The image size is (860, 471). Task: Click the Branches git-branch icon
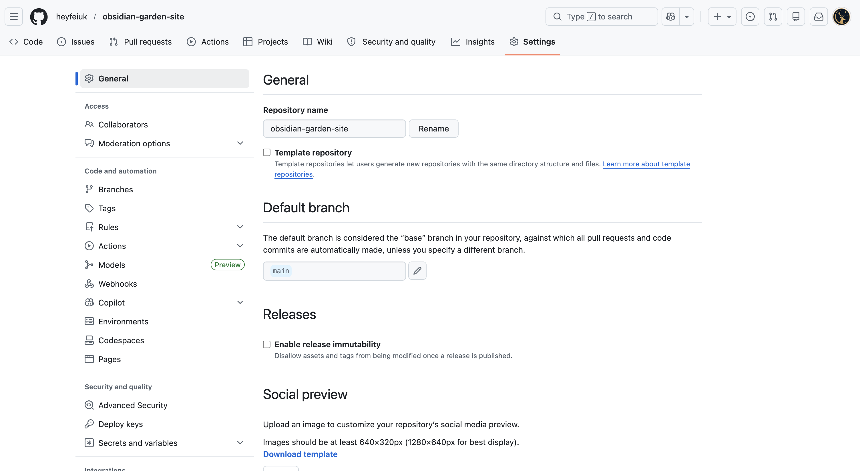pyautogui.click(x=89, y=189)
